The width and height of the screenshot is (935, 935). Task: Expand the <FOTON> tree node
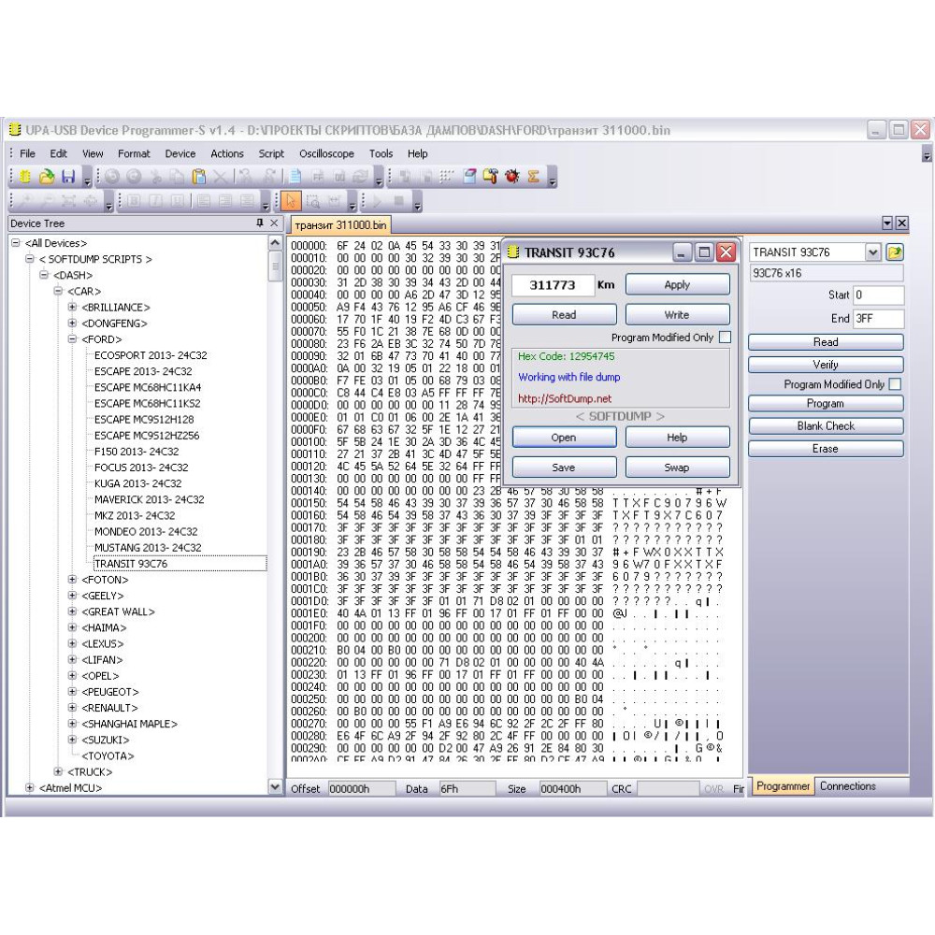pyautogui.click(x=72, y=580)
